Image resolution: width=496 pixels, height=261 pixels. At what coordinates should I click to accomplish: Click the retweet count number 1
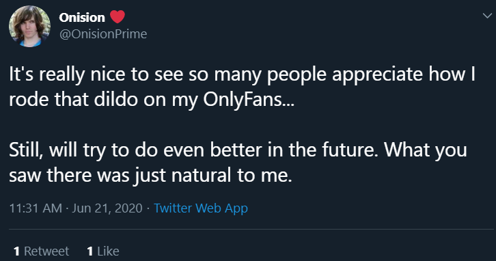click(x=17, y=251)
